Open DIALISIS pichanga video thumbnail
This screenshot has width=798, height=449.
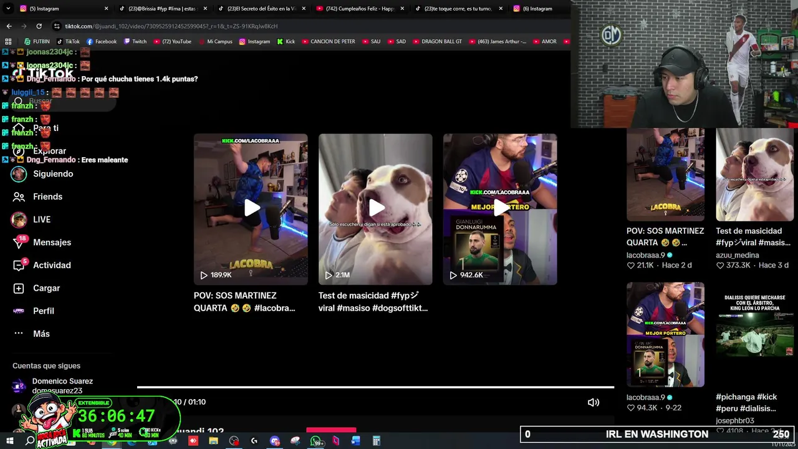click(754, 335)
